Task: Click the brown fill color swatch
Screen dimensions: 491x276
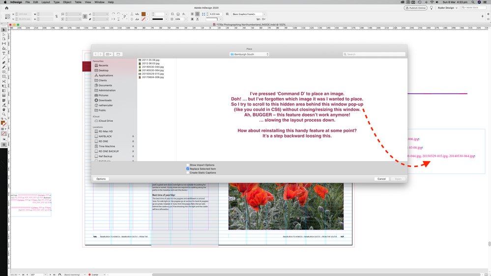Action: point(144,14)
